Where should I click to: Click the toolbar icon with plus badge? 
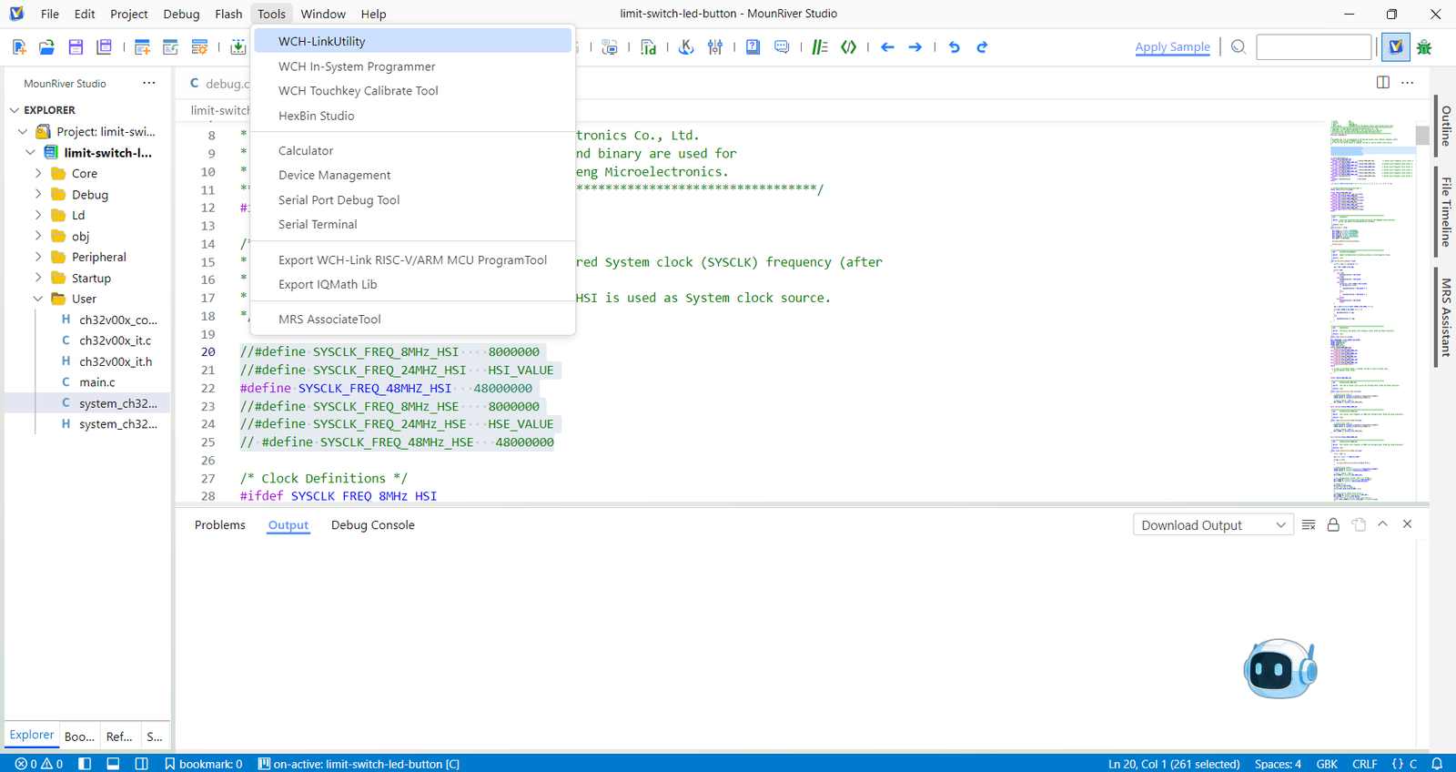tap(142, 47)
